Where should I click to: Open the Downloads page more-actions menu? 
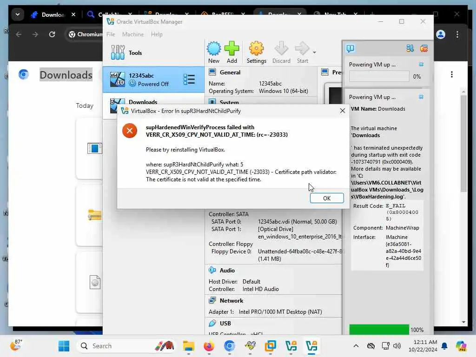pyautogui.click(x=452, y=74)
